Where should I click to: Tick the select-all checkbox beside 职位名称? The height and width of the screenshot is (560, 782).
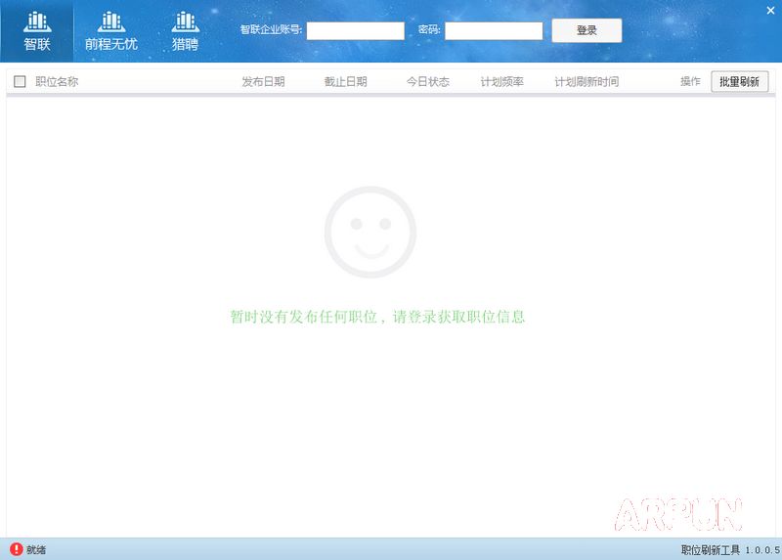pyautogui.click(x=20, y=82)
